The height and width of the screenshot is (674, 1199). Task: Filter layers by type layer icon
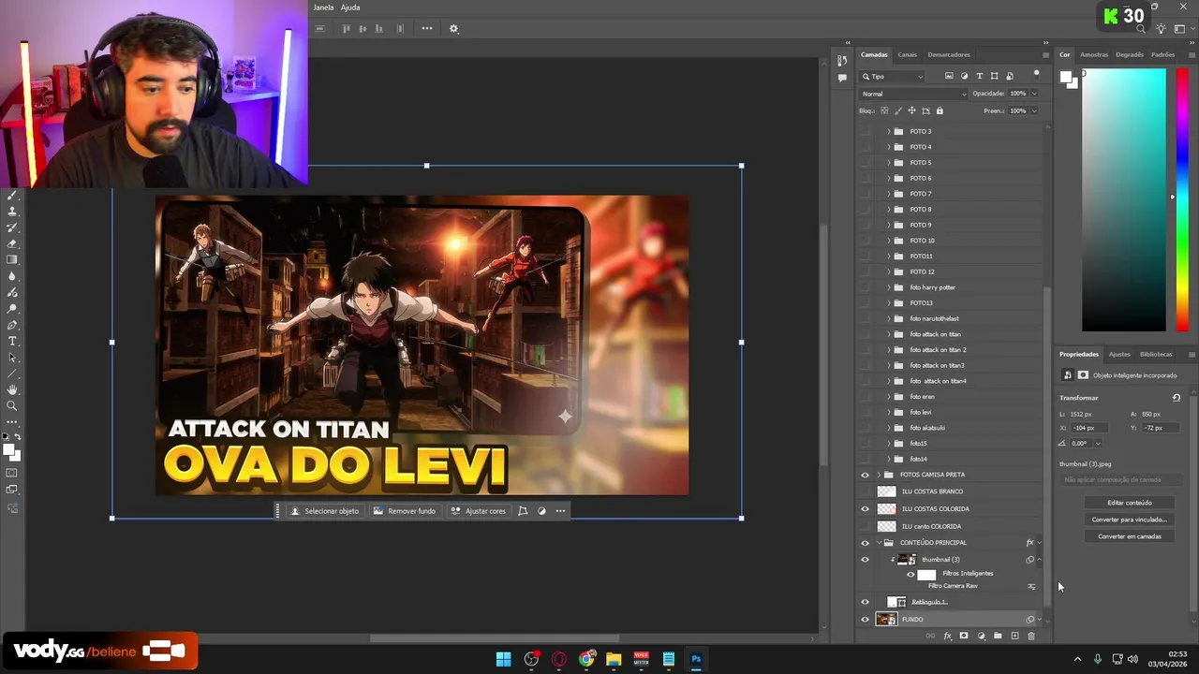click(979, 76)
